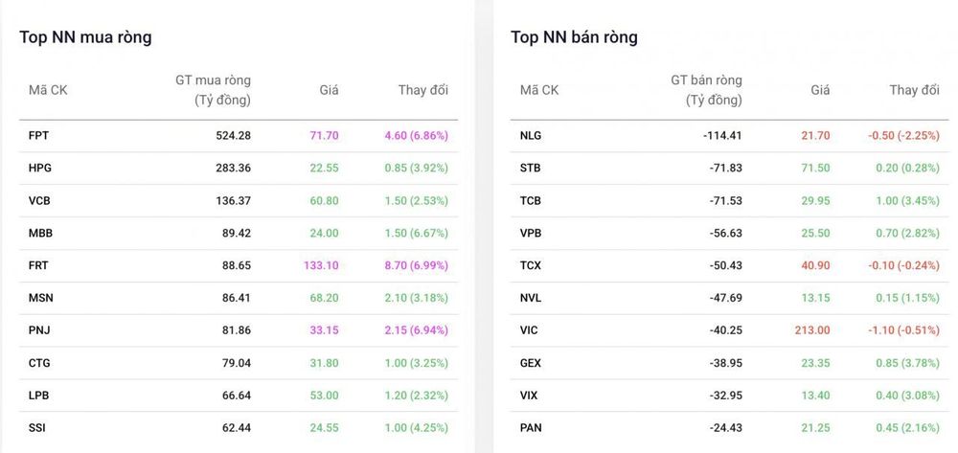
Task: Open the VCB ticker row
Action: click(x=39, y=200)
